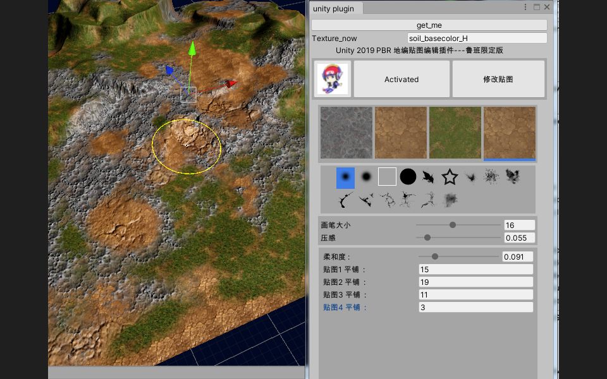Choose the solid black circle brush
Viewport: 607px width, 379px height.
click(x=408, y=177)
